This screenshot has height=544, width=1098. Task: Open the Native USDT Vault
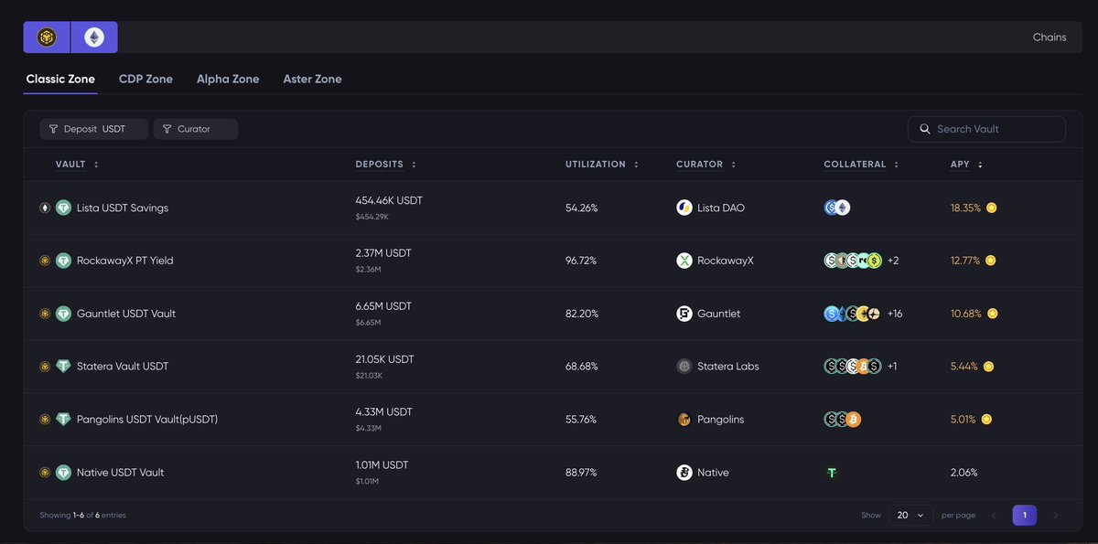(x=121, y=473)
